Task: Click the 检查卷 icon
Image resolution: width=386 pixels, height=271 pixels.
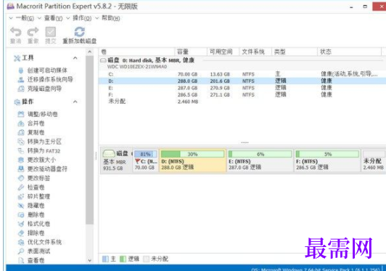Action: 21,187
